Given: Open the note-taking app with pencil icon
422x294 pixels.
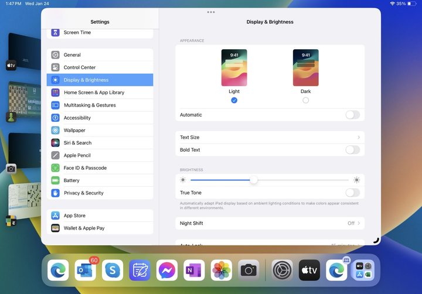Looking at the screenshot, I should (x=139, y=270).
